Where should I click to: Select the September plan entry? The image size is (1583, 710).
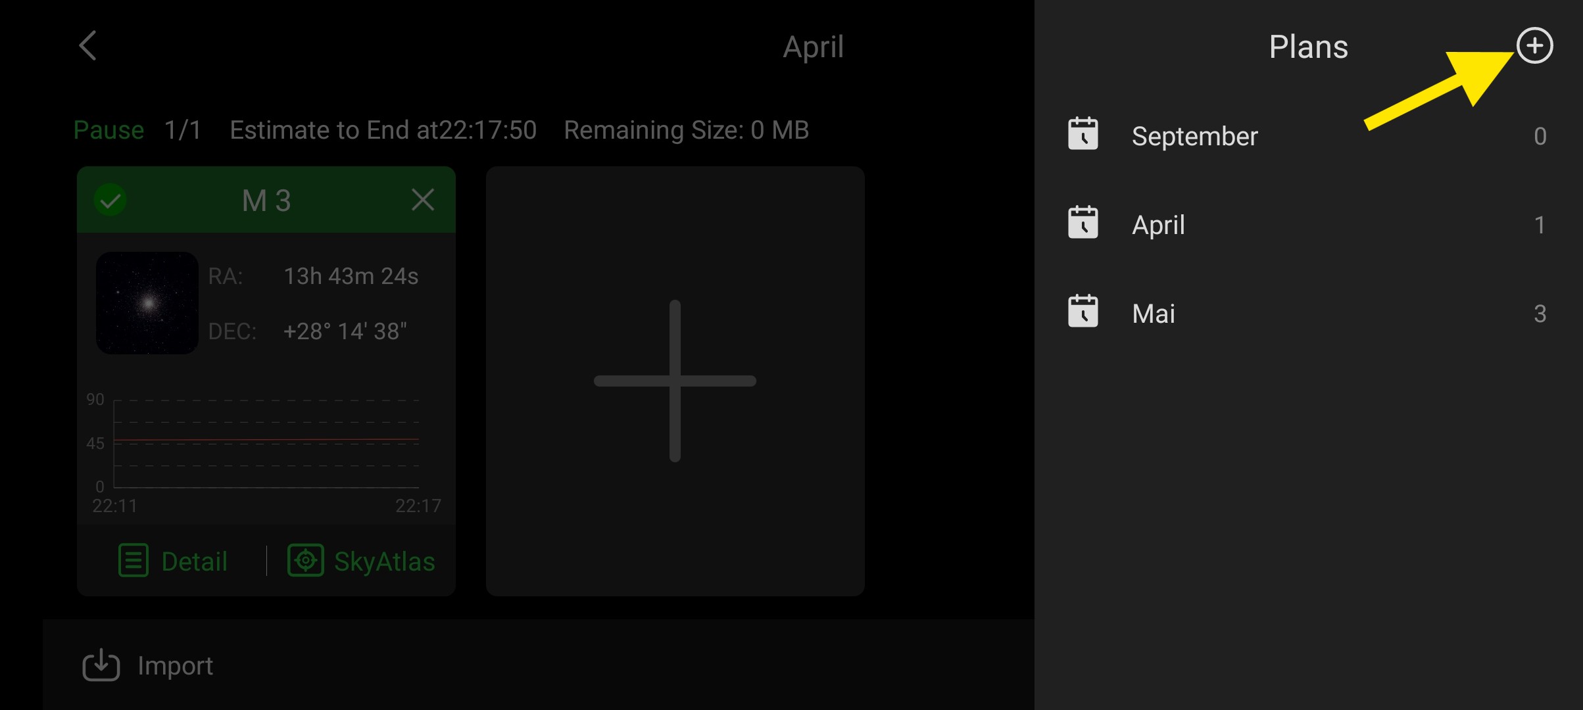point(1194,136)
